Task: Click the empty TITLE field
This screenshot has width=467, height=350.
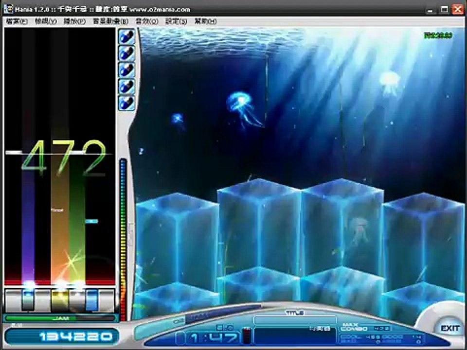Action: click(x=295, y=320)
